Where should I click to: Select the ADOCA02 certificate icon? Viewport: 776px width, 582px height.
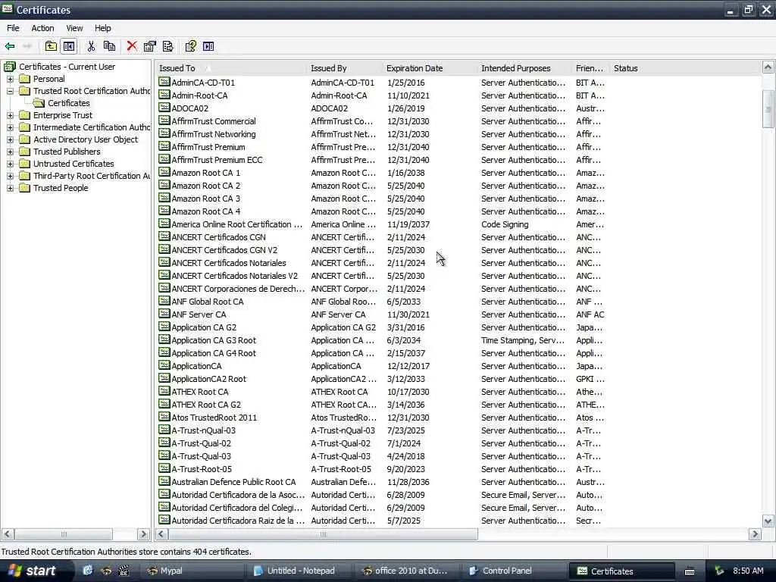[x=164, y=108]
